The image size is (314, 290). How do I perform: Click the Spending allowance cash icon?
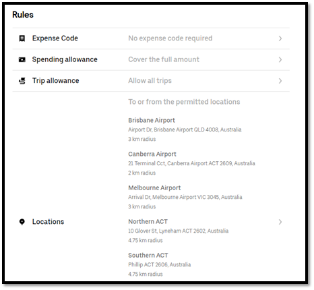tap(22, 59)
